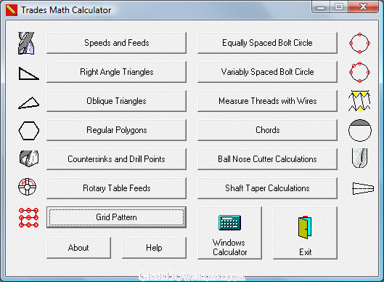This screenshot has height=282, width=384.
Task: Click the oblique triangle icon
Action: (x=29, y=102)
